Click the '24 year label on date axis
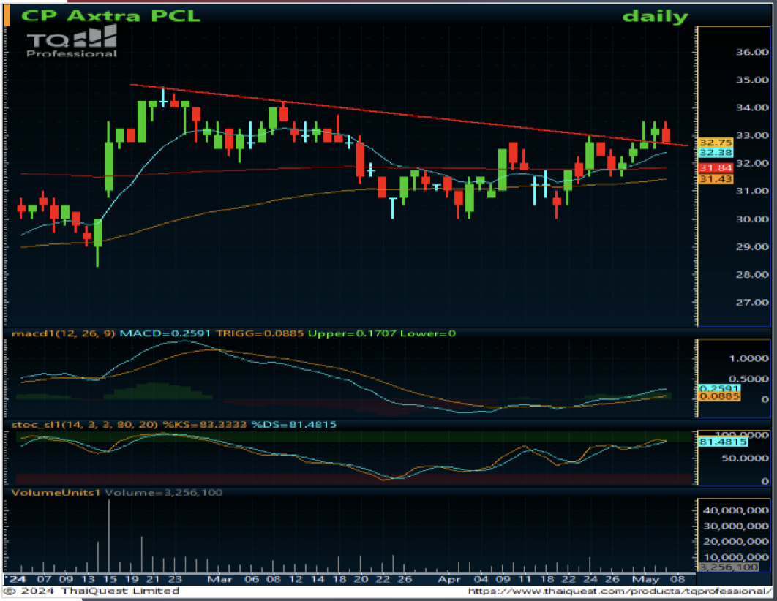Screen dimensions: 777x601 (x=15, y=579)
